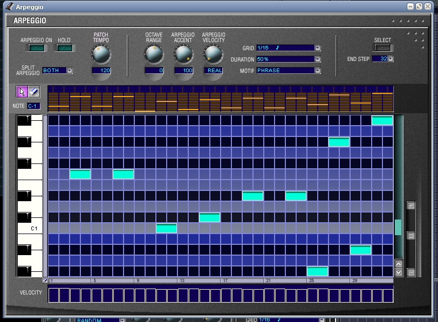
Task: Click the vertical scrollbar thumb of note grid
Action: tap(398, 227)
